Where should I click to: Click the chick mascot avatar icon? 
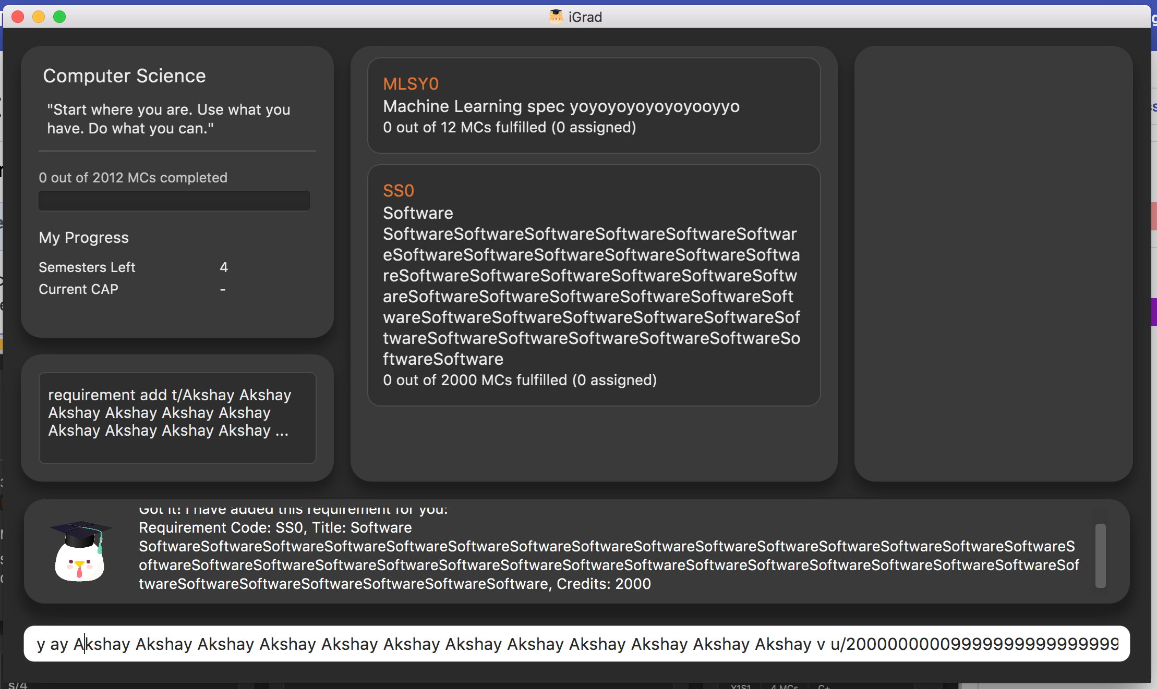pos(80,551)
